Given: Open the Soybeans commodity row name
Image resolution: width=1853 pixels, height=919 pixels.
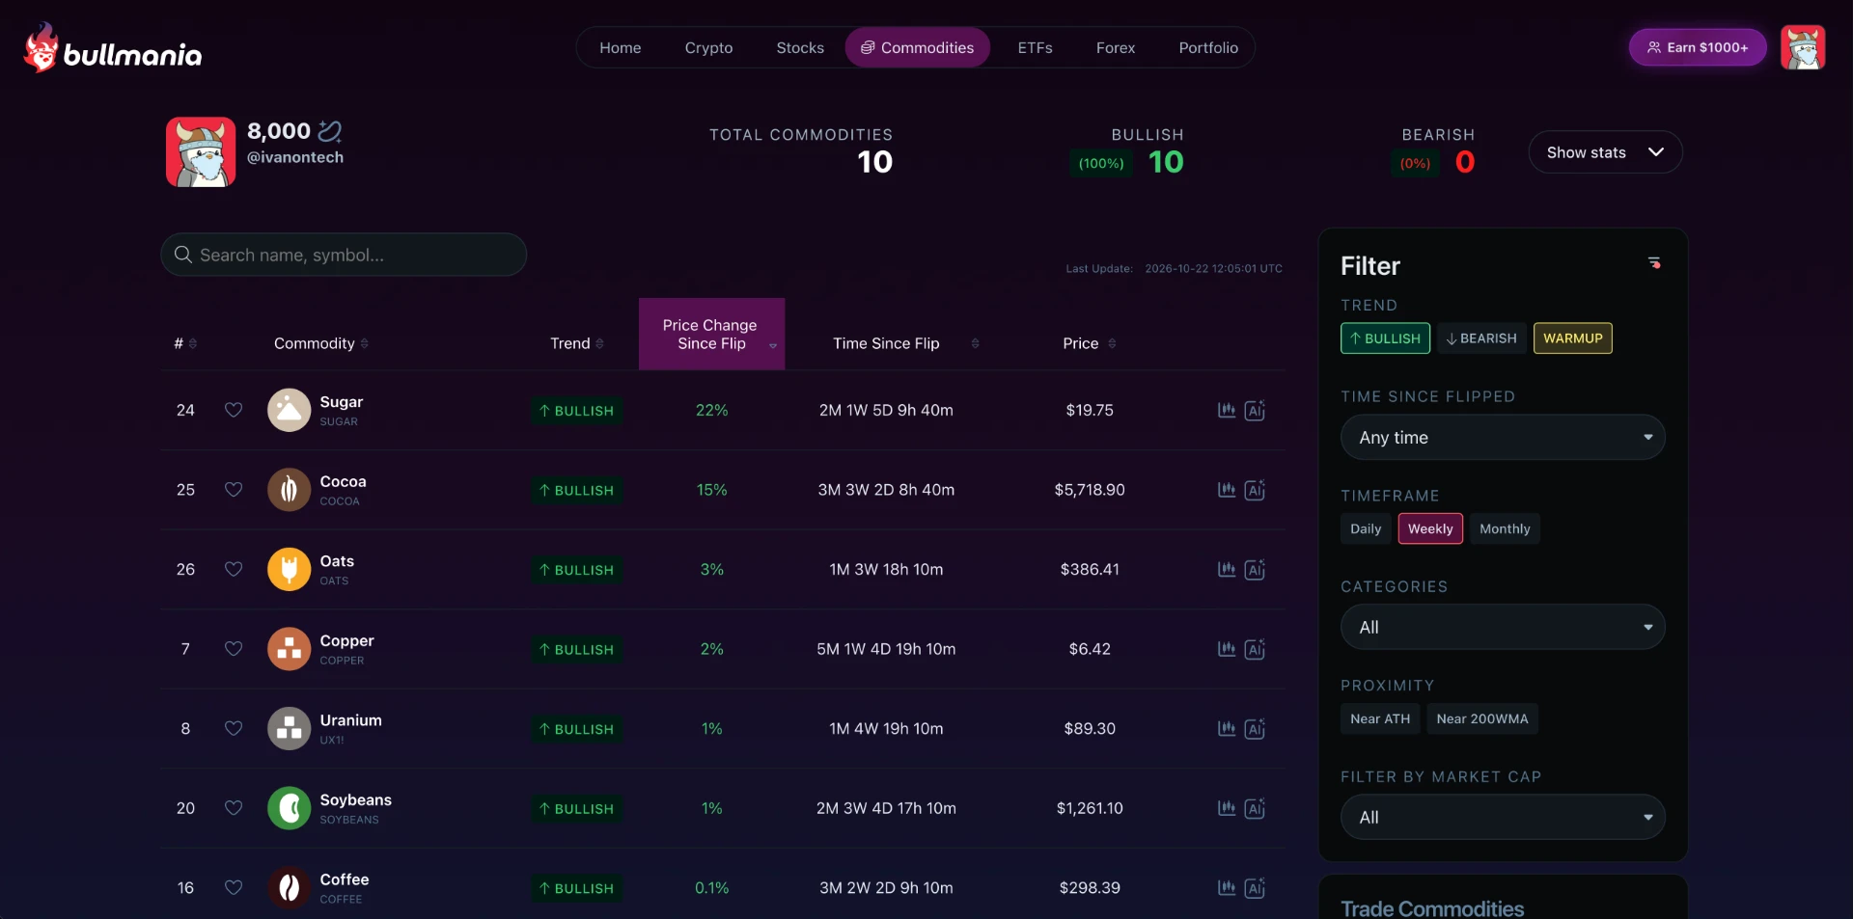Looking at the screenshot, I should pos(355,799).
